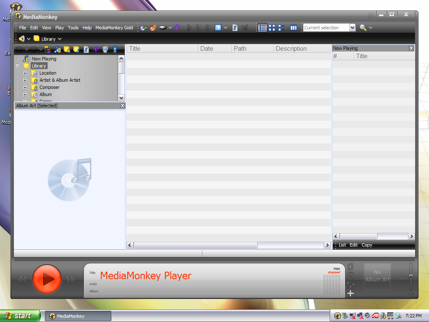Expand the Artist & Album Artist node
429x322 pixels.
25,80
